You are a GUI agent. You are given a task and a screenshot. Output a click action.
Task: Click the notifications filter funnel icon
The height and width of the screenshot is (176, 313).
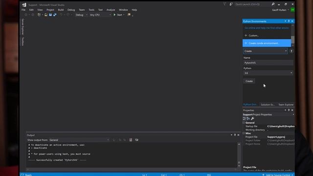click(224, 4)
